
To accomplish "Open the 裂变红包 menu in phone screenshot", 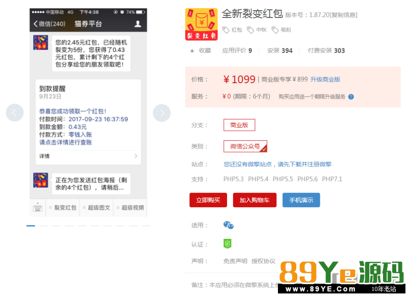I will pyautogui.click(x=63, y=208).
